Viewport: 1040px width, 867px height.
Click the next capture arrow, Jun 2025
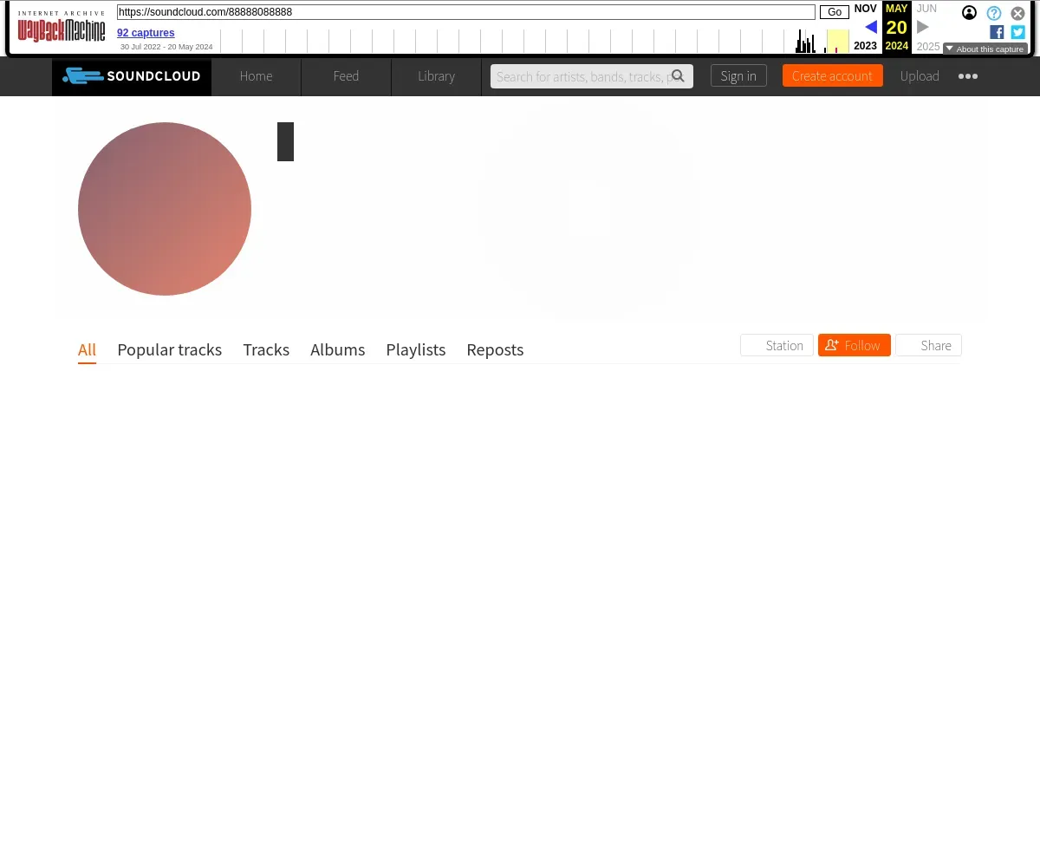923,27
